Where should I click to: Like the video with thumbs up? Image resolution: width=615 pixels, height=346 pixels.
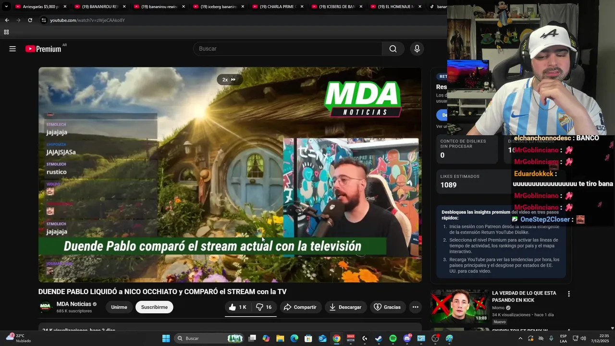237,307
